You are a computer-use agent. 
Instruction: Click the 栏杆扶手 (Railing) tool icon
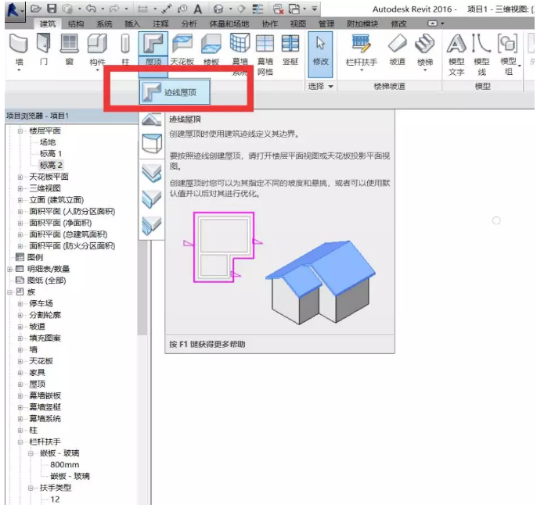click(x=361, y=44)
